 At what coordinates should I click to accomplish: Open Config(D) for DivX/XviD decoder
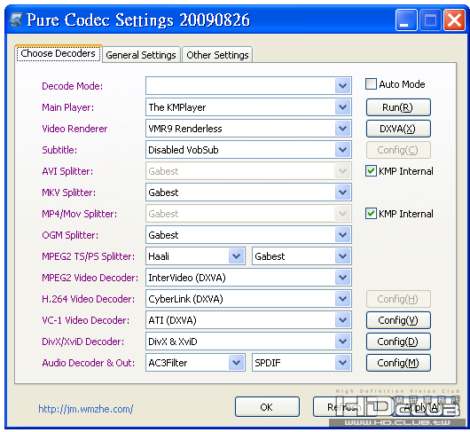click(x=398, y=342)
